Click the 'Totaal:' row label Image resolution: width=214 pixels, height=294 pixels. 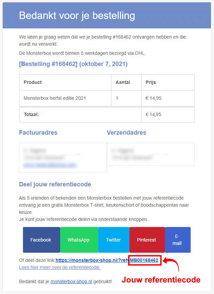tap(31, 114)
